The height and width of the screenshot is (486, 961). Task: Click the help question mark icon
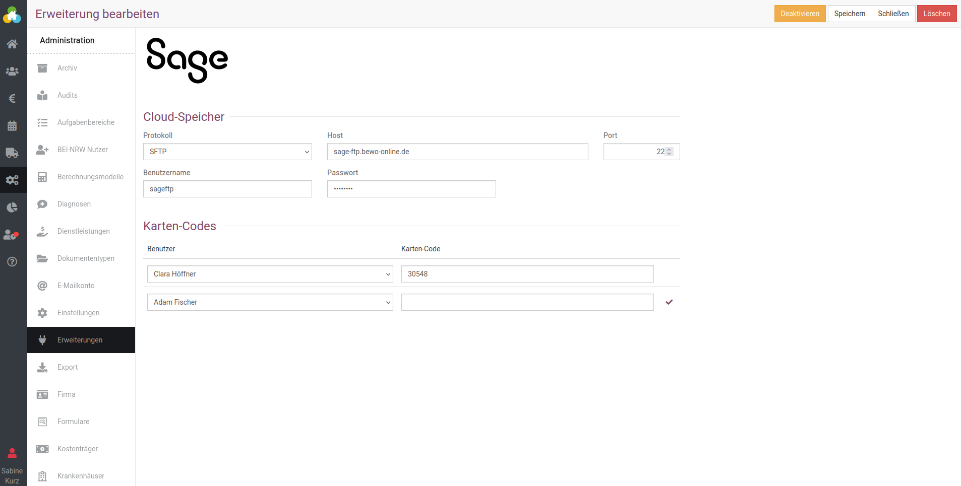point(12,262)
